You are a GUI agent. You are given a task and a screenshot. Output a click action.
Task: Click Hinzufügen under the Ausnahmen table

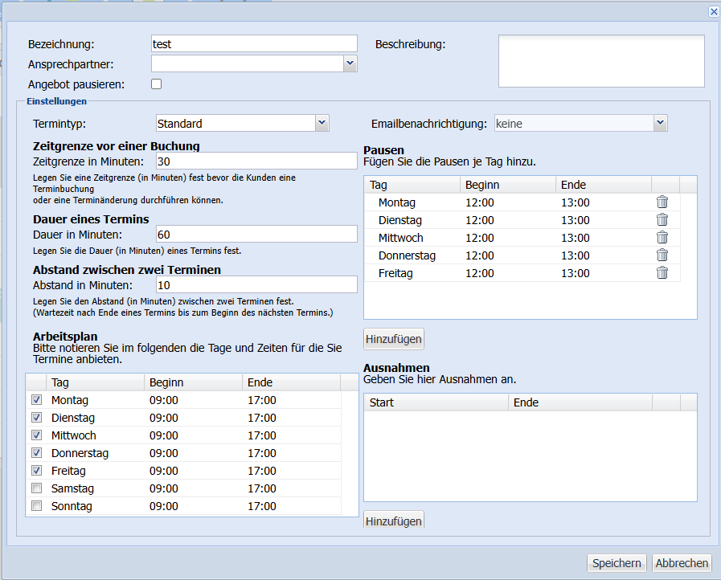(394, 521)
